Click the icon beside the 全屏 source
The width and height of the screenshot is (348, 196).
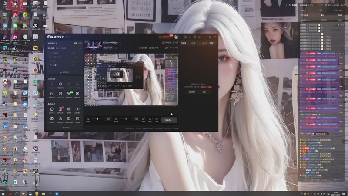click(x=74, y=65)
